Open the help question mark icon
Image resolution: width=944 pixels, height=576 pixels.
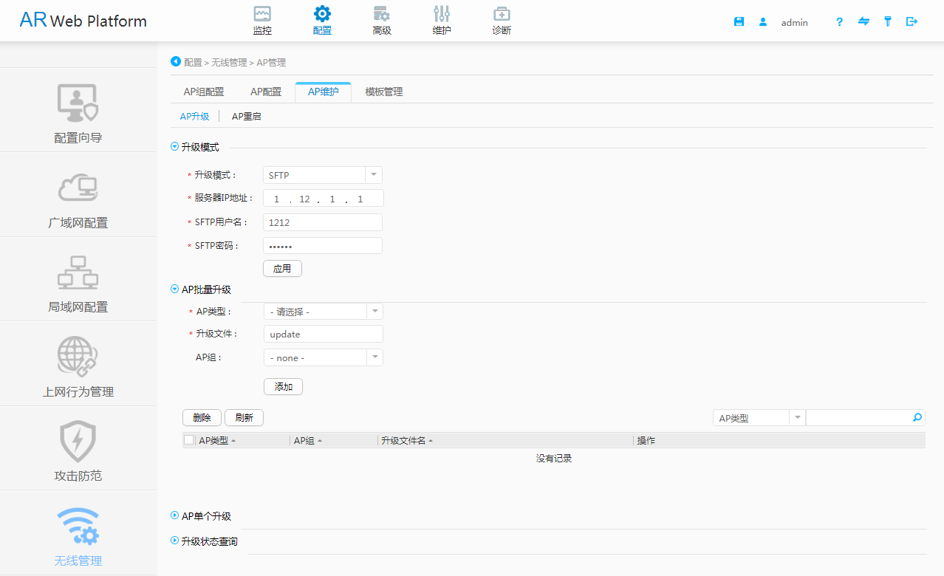(839, 22)
